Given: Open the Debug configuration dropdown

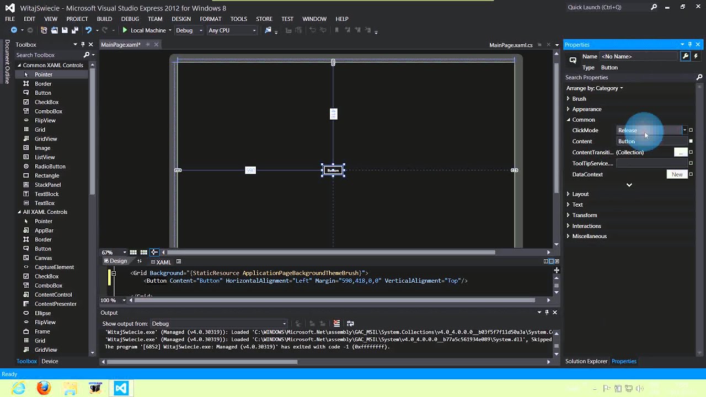Looking at the screenshot, I should coord(201,31).
